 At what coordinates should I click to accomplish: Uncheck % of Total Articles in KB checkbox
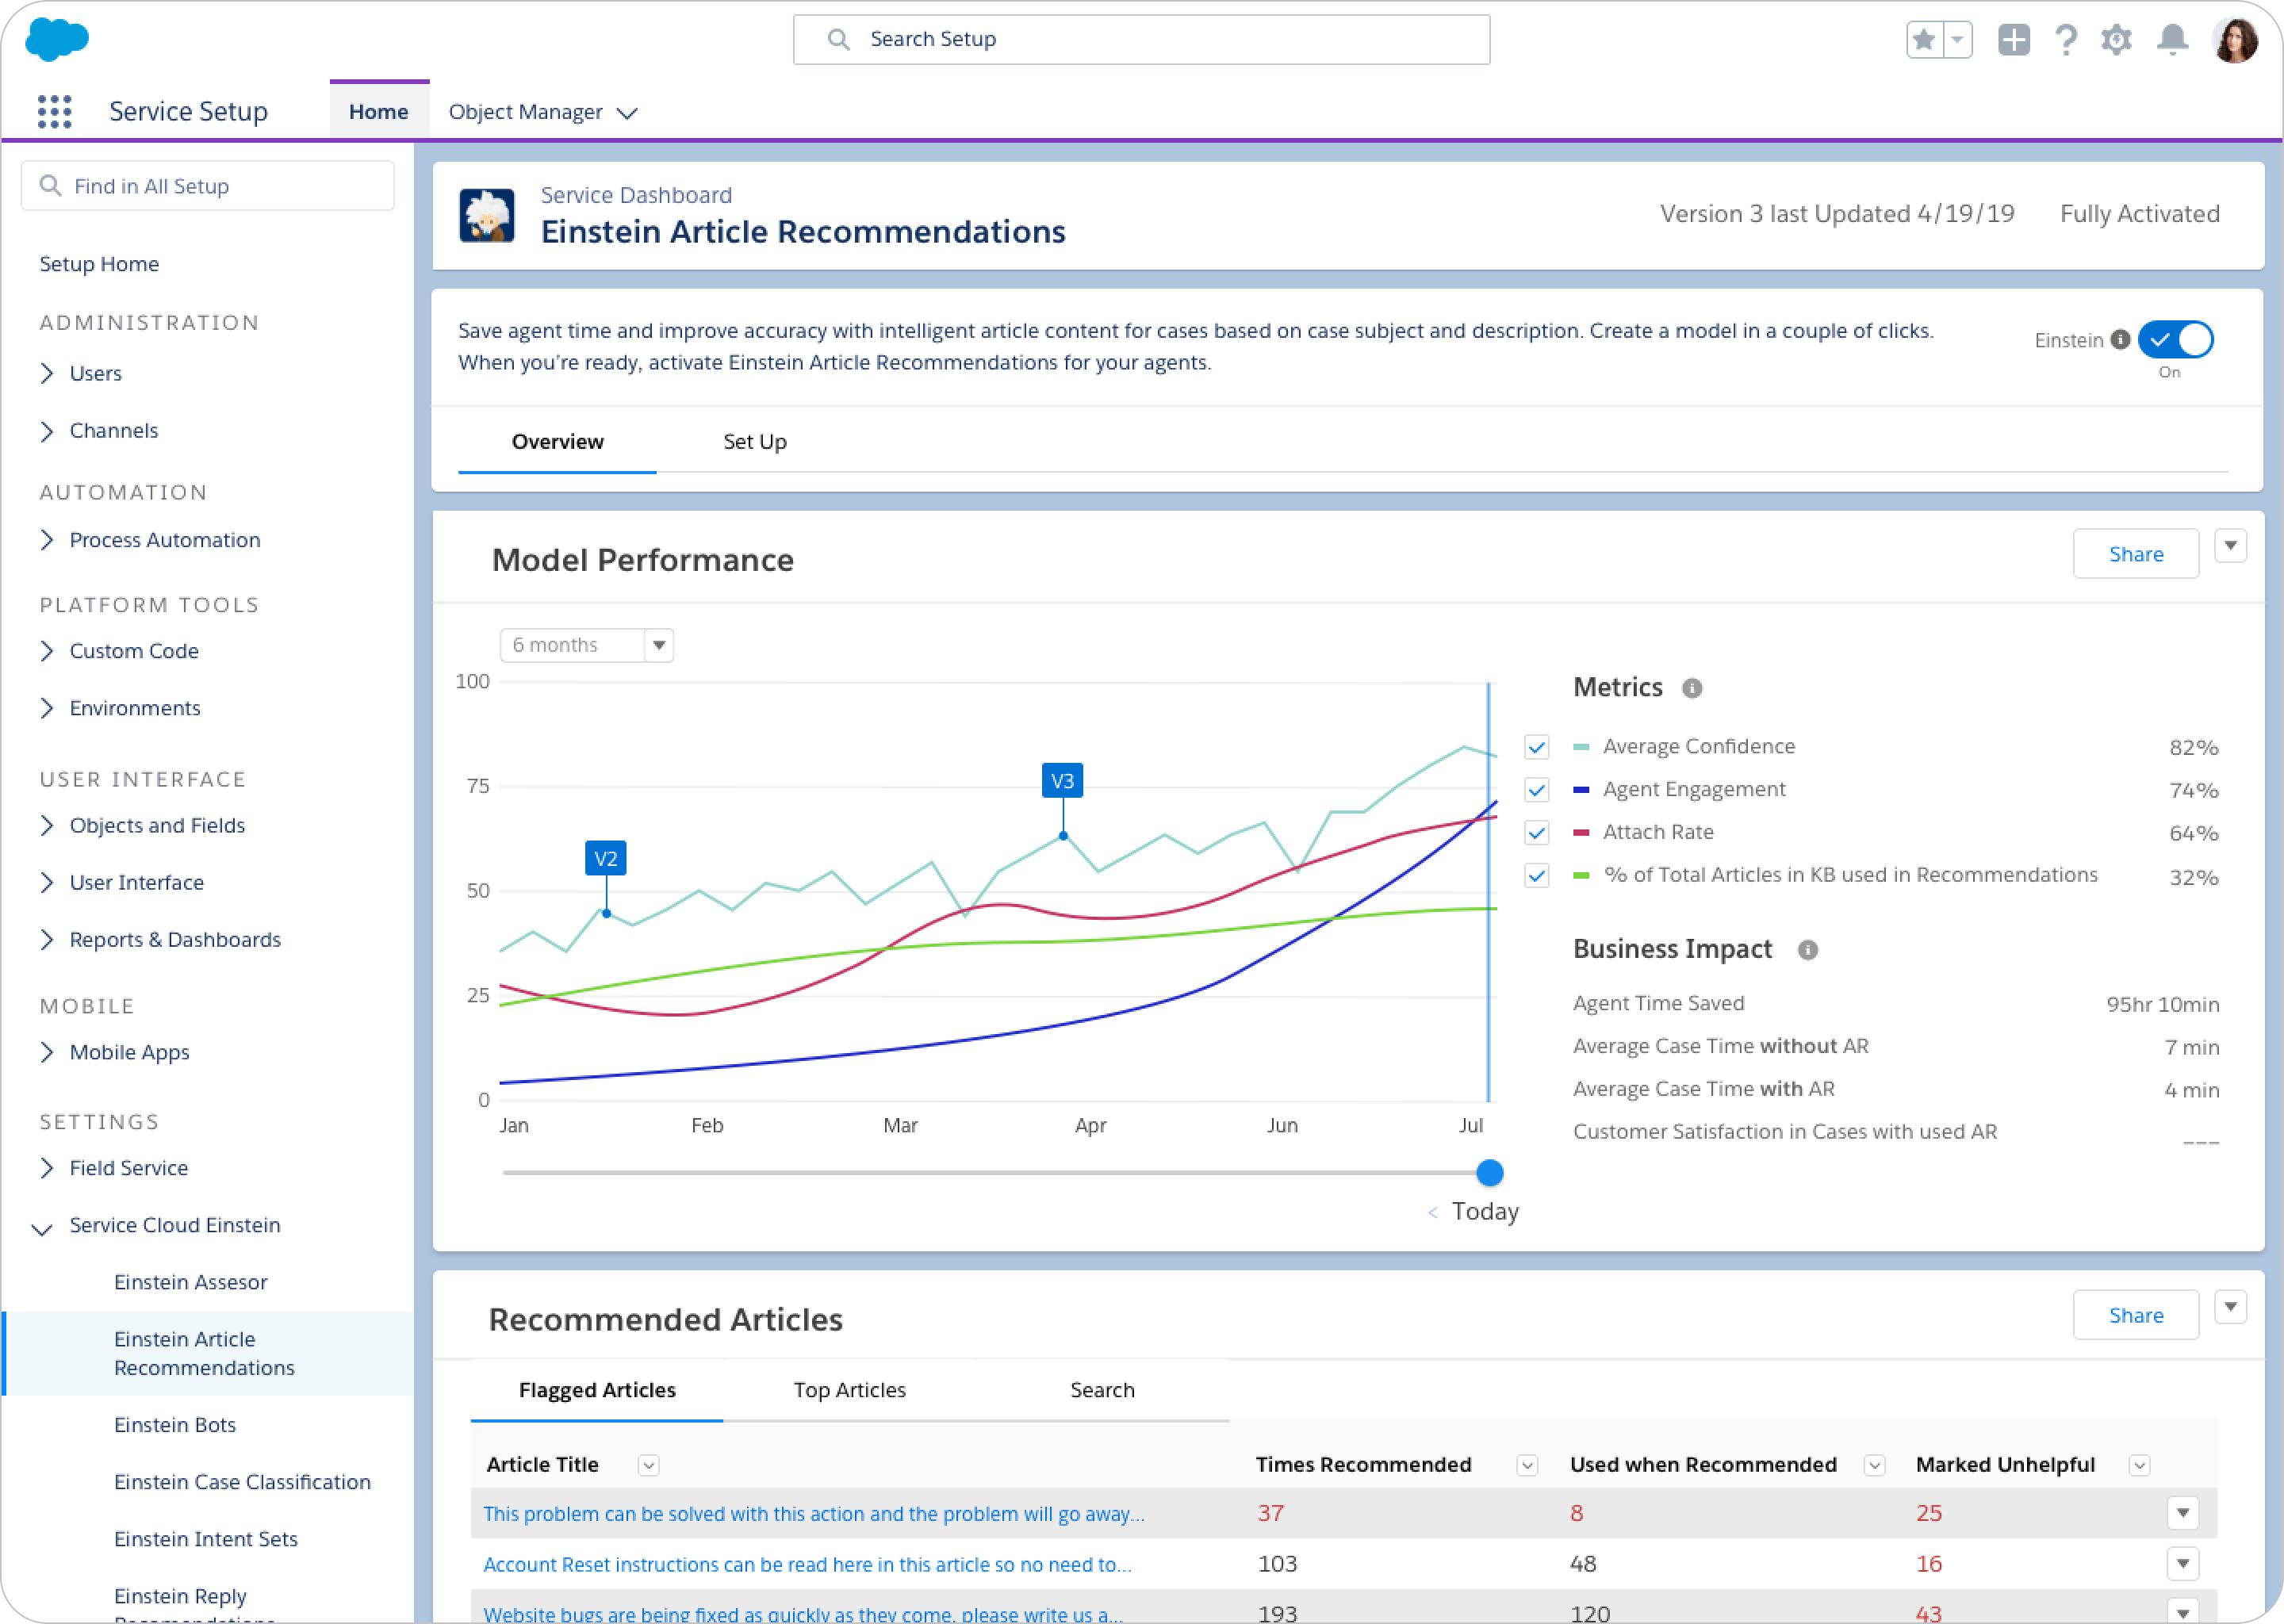tap(1537, 876)
